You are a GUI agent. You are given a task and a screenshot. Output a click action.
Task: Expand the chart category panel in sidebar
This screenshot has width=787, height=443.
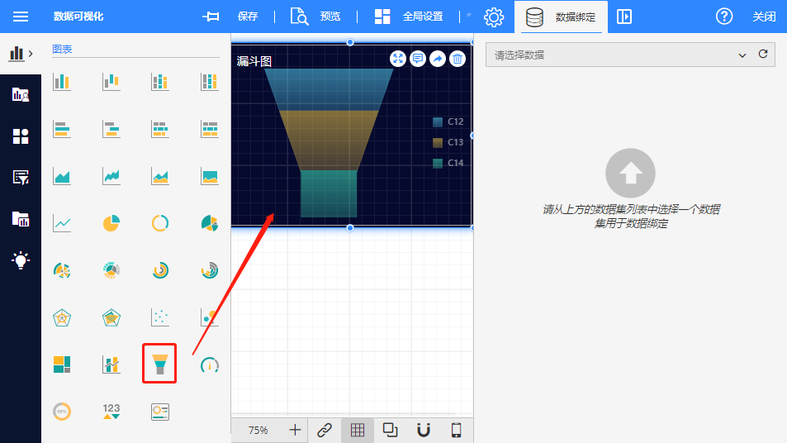[x=21, y=54]
